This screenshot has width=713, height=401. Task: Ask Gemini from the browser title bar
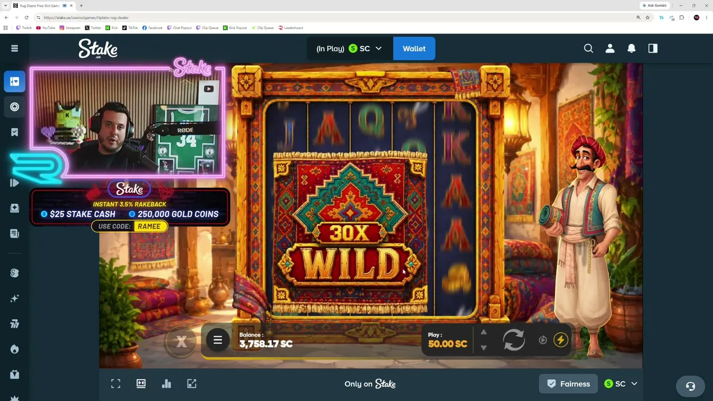[x=654, y=6]
